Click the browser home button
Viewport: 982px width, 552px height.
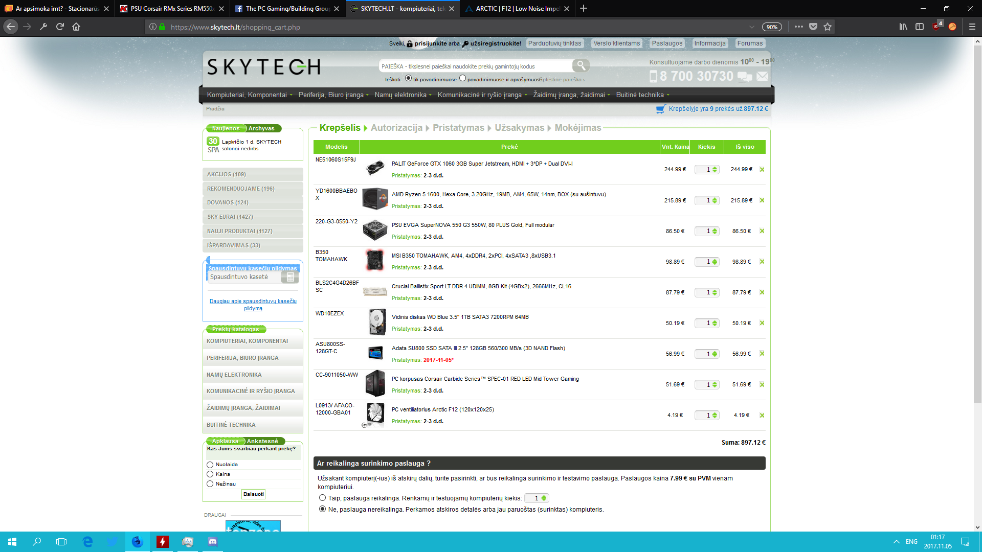(76, 27)
